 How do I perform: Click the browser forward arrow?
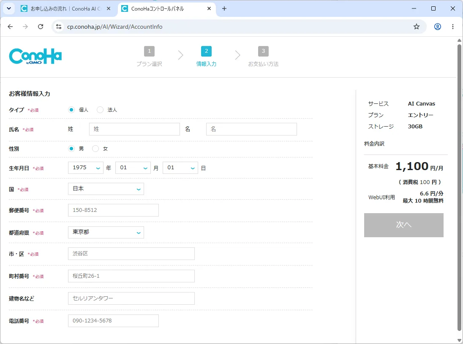click(25, 27)
